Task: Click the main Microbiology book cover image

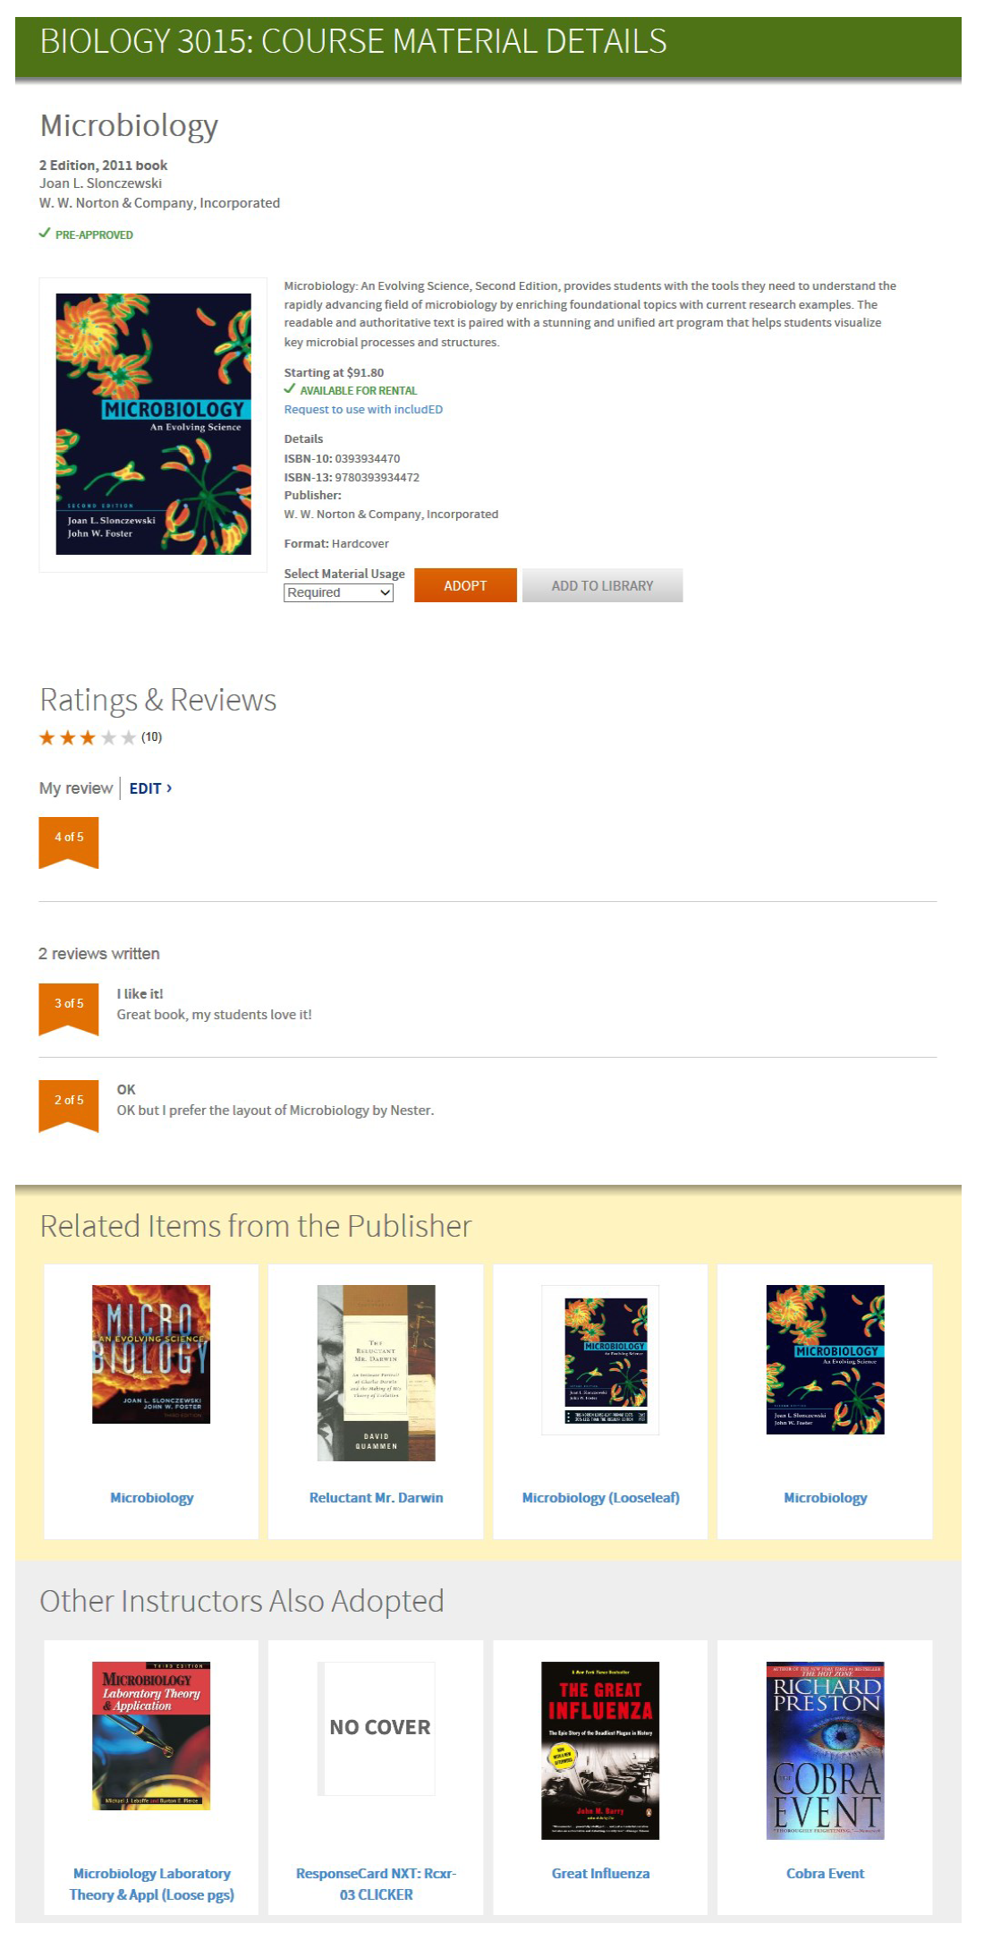Action: pyautogui.click(x=153, y=424)
